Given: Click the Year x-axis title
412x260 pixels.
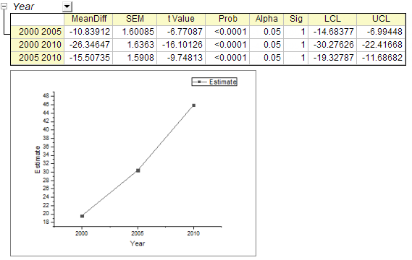Looking at the screenshot, I should point(138,243).
